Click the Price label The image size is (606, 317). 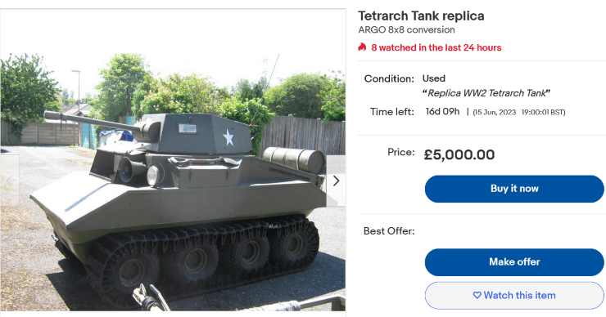tap(400, 152)
